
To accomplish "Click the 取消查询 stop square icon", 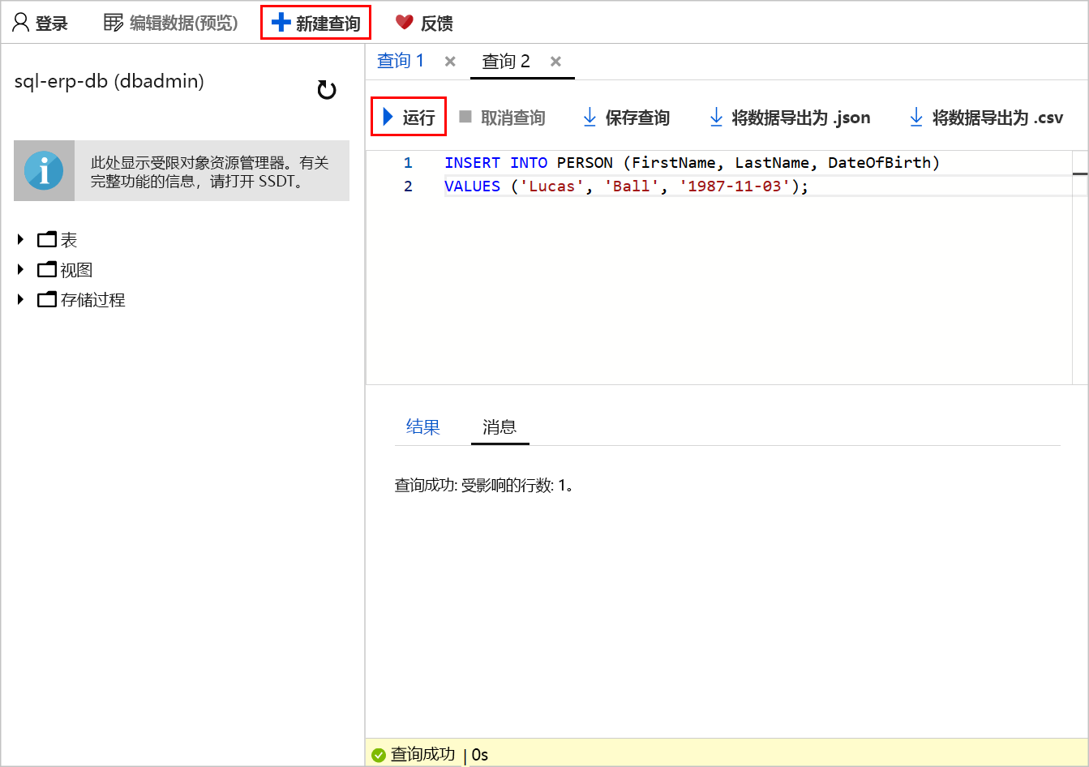I will click(465, 117).
